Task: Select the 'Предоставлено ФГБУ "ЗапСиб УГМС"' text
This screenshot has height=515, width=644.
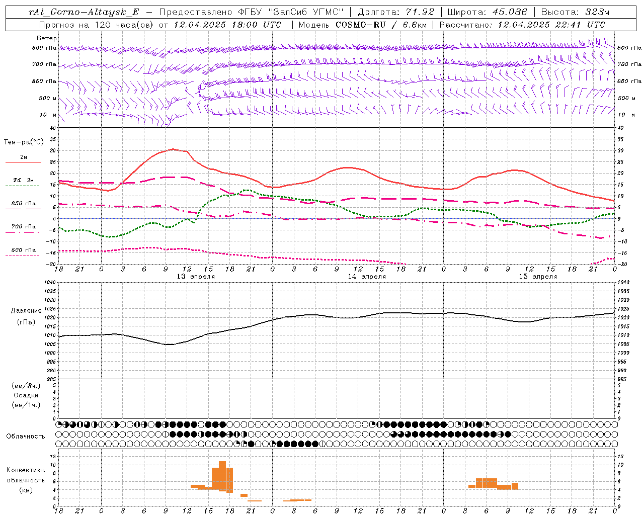Action: 251,12
